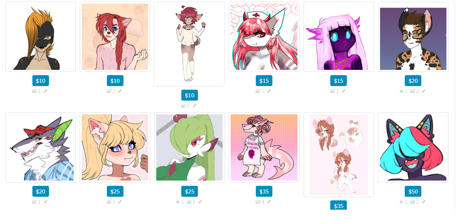Open the purple-skinned pink-haired character thumbnail

tap(339, 37)
